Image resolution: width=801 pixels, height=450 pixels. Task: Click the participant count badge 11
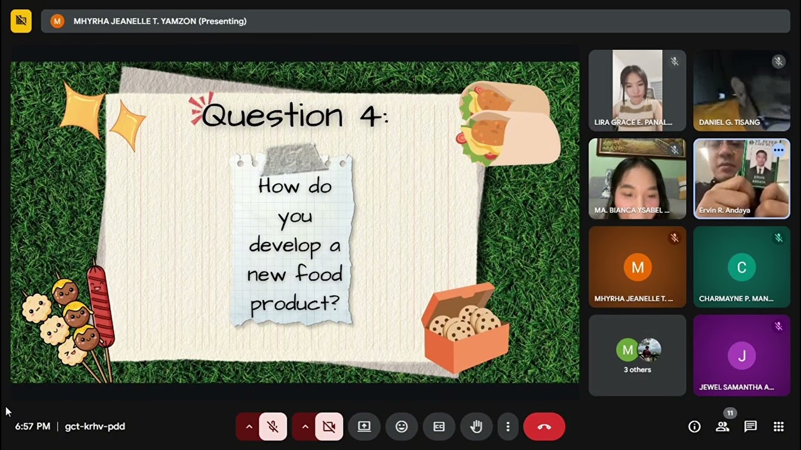pyautogui.click(x=730, y=413)
